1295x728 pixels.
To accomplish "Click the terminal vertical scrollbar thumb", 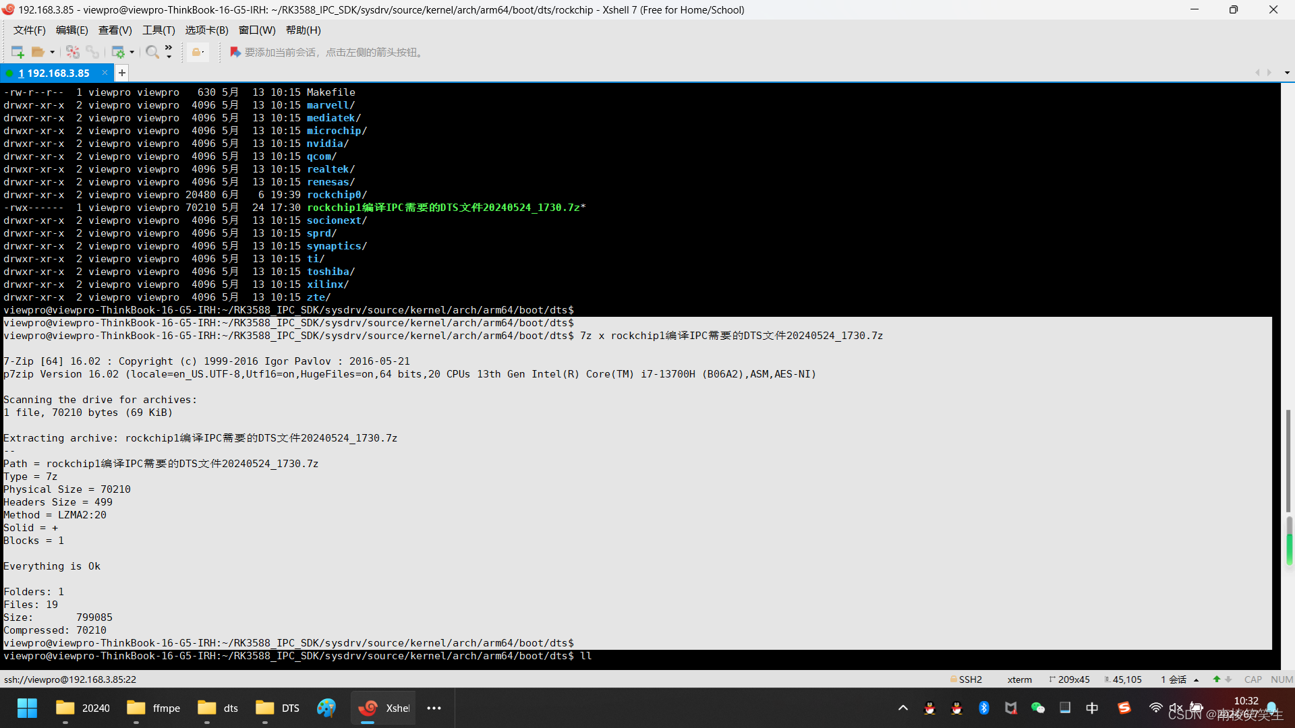I will point(1288,462).
